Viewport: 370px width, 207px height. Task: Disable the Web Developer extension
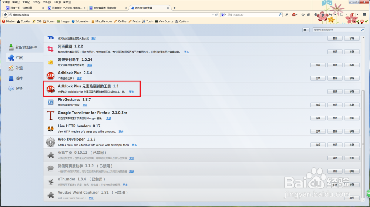tap(335, 145)
